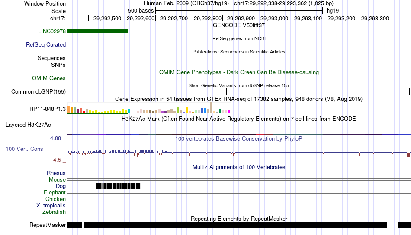Click the 29,293,200 ruler position
The image size is (411, 235).
click(341, 19)
